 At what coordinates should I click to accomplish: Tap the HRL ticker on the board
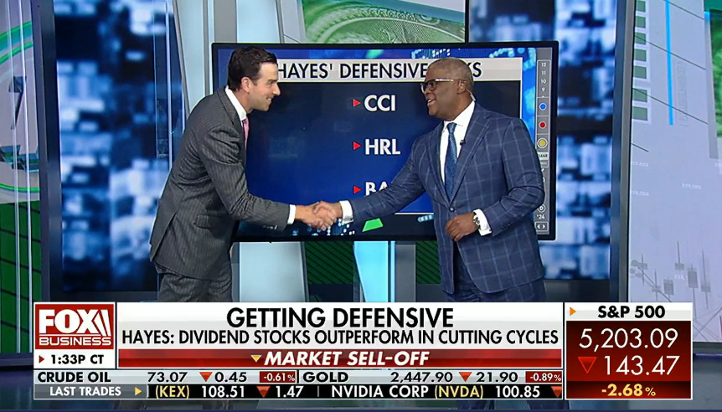[383, 147]
